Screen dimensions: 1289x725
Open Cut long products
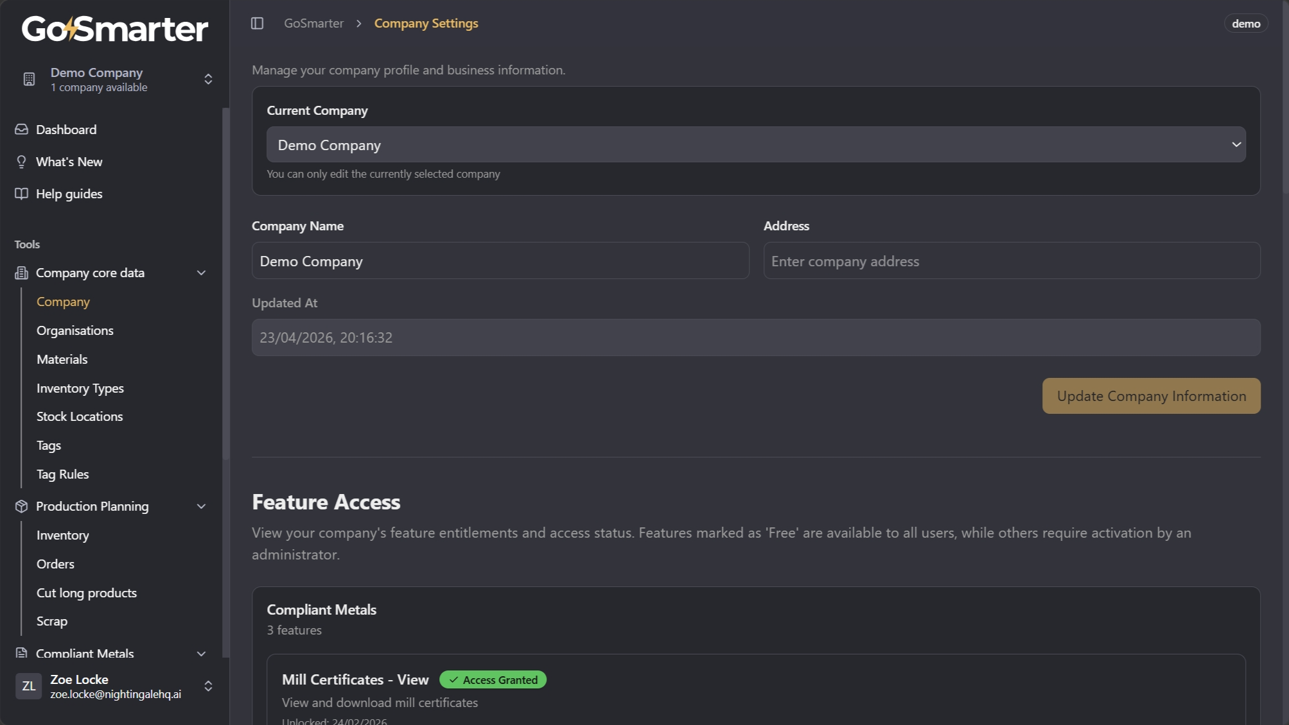coord(87,593)
